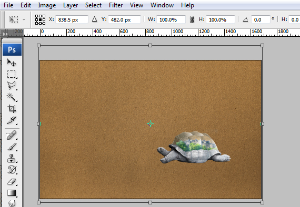Select the Crop tool
The height and width of the screenshot is (207, 300).
coord(12,109)
